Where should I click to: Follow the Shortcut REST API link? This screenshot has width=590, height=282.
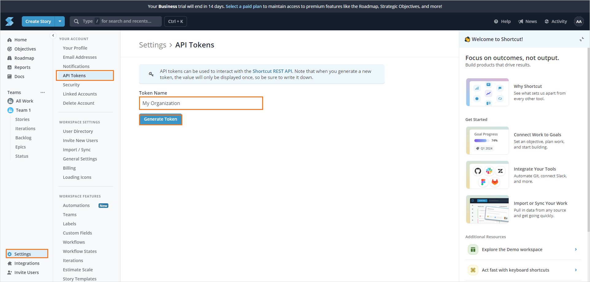(x=272, y=71)
